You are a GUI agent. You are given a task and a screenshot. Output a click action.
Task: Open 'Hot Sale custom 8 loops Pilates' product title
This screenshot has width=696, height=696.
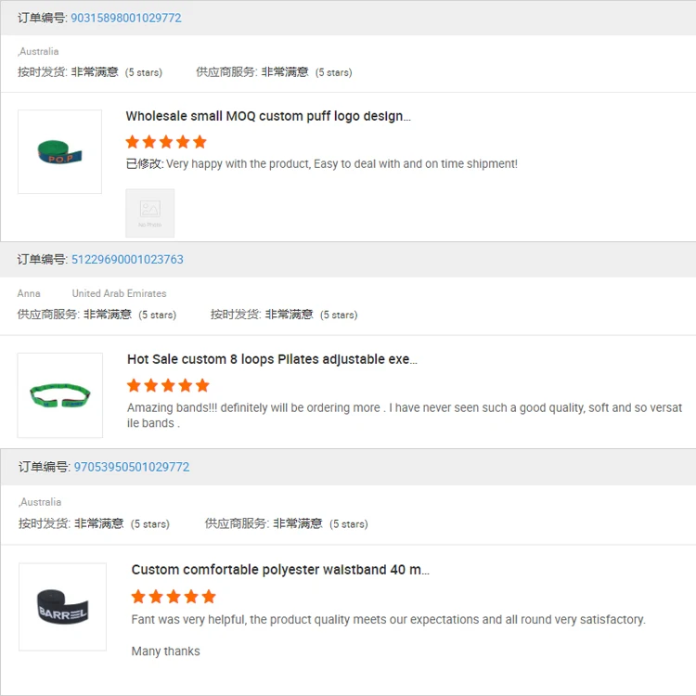click(272, 359)
